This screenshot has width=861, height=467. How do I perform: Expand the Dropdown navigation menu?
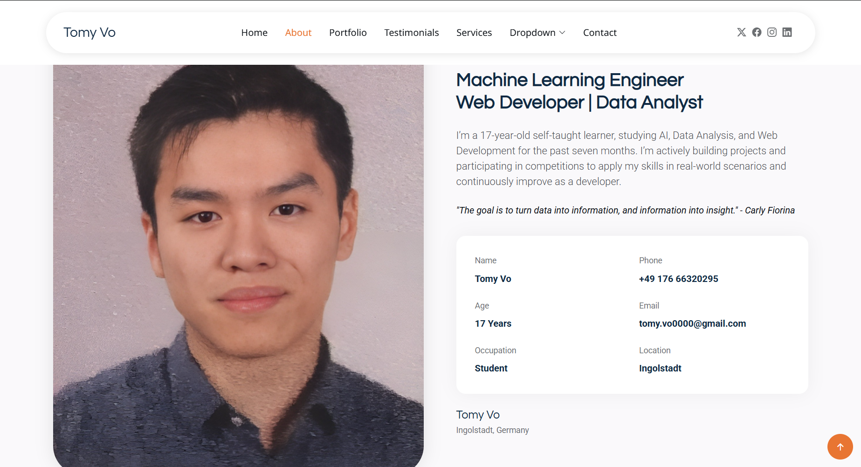(x=537, y=33)
